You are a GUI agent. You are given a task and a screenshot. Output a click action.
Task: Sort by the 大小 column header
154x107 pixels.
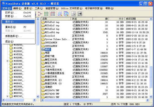tap(117, 19)
